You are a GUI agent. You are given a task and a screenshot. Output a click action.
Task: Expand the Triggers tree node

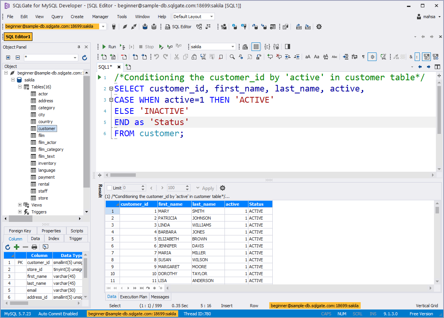pyautogui.click(x=20, y=211)
